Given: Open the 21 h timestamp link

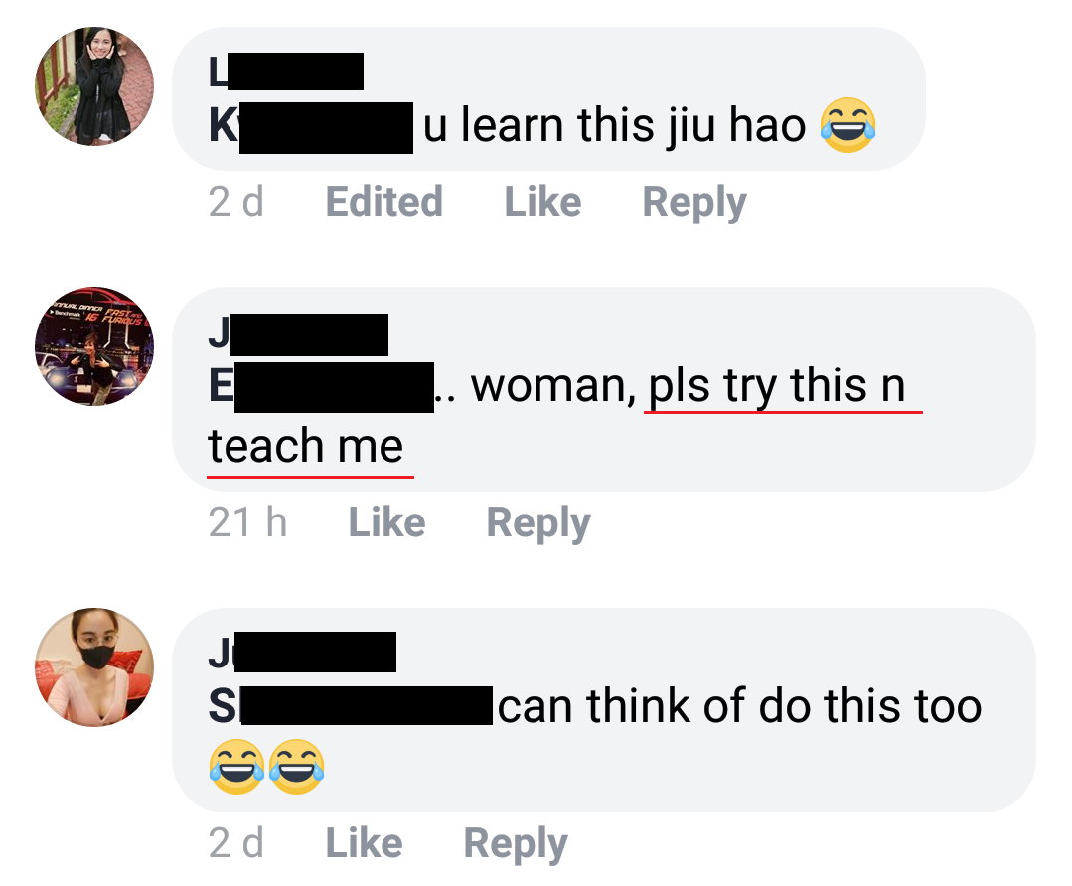Looking at the screenshot, I should point(247,523).
